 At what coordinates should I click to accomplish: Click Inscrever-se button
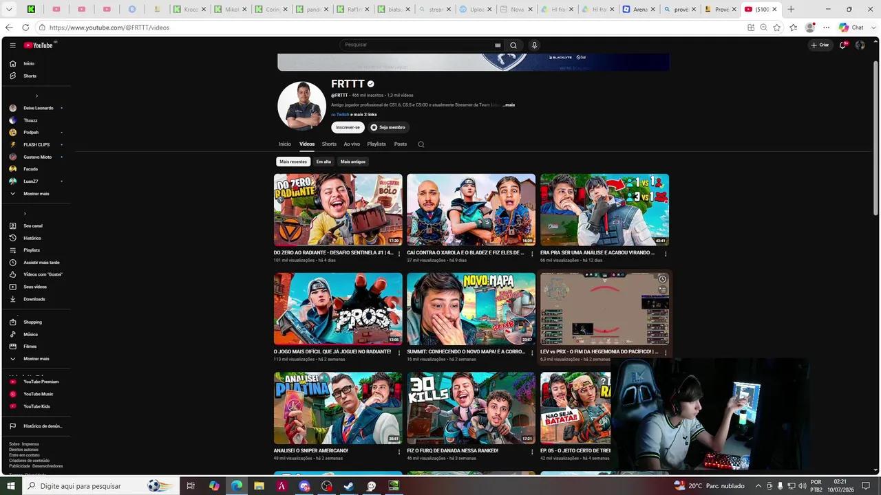[348, 127]
